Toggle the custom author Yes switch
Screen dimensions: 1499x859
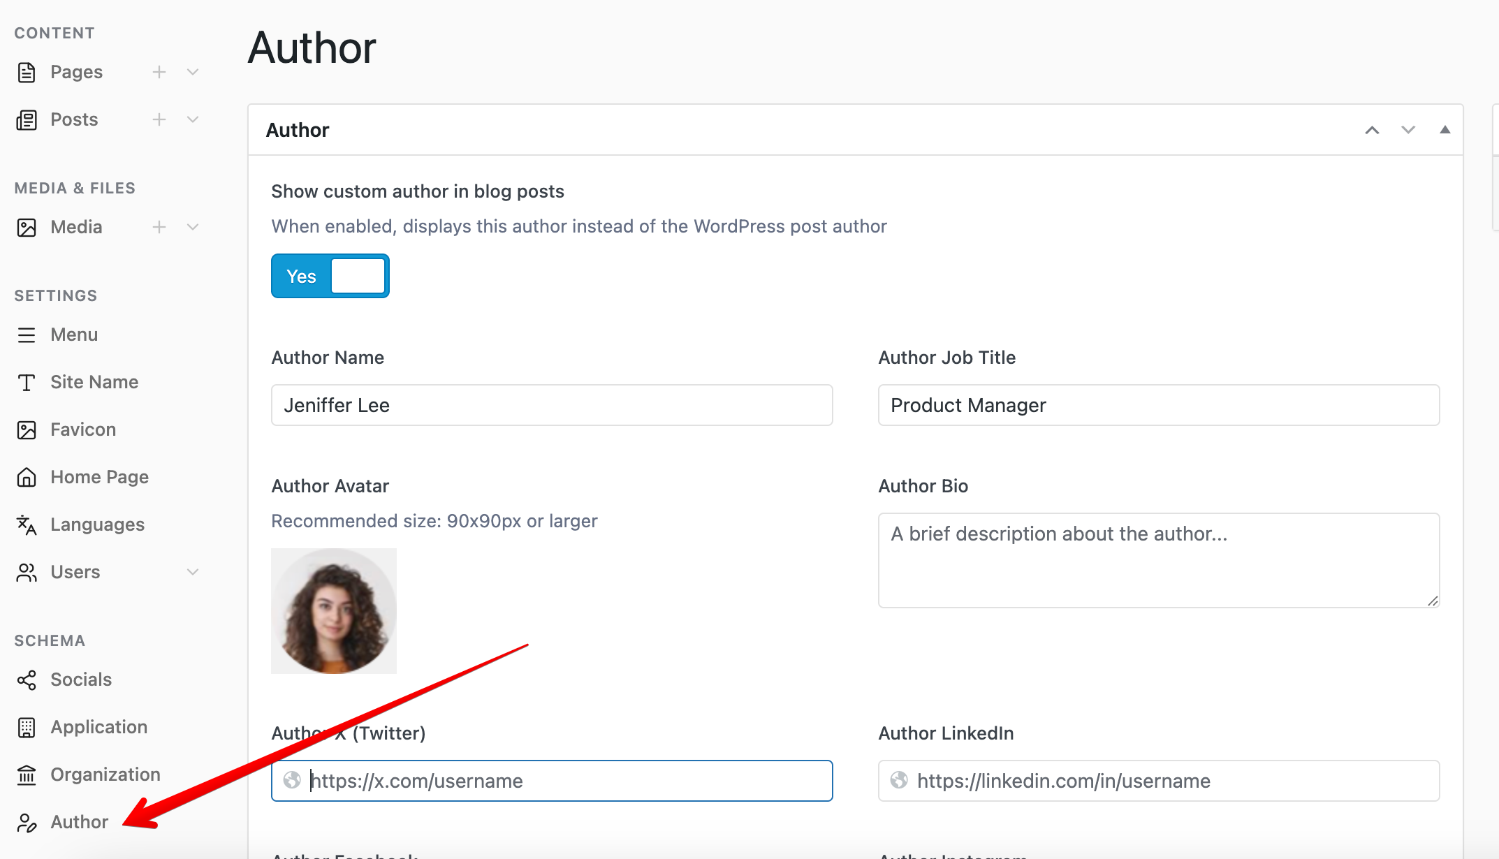(330, 276)
